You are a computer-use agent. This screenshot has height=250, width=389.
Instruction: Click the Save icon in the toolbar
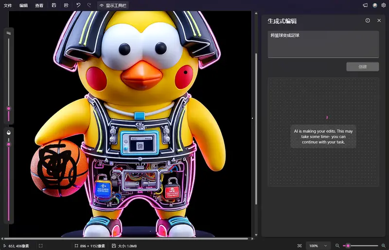[54, 5]
